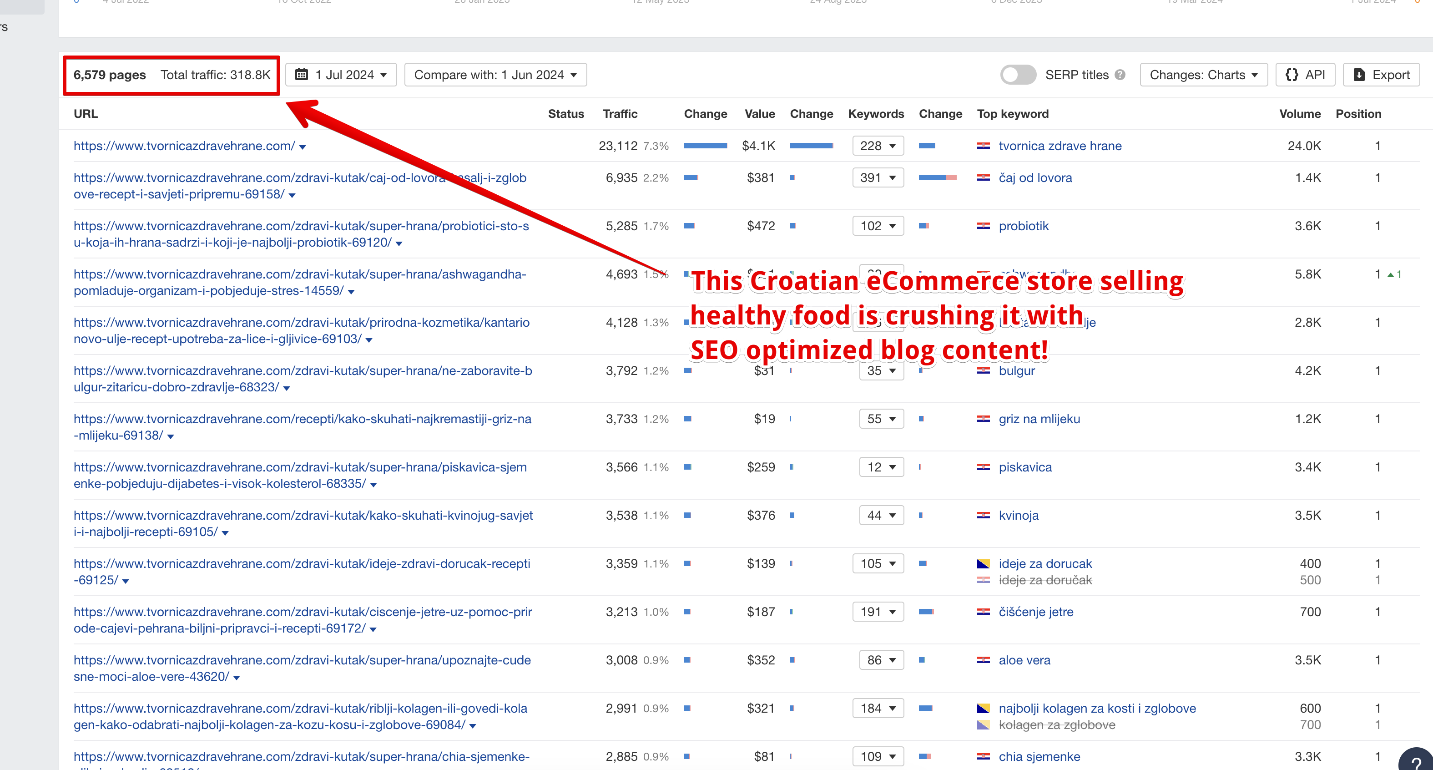Screen dimensions: 1433x770
Task: Click the calendar icon beside 1 Jul 2024
Action: [x=301, y=75]
